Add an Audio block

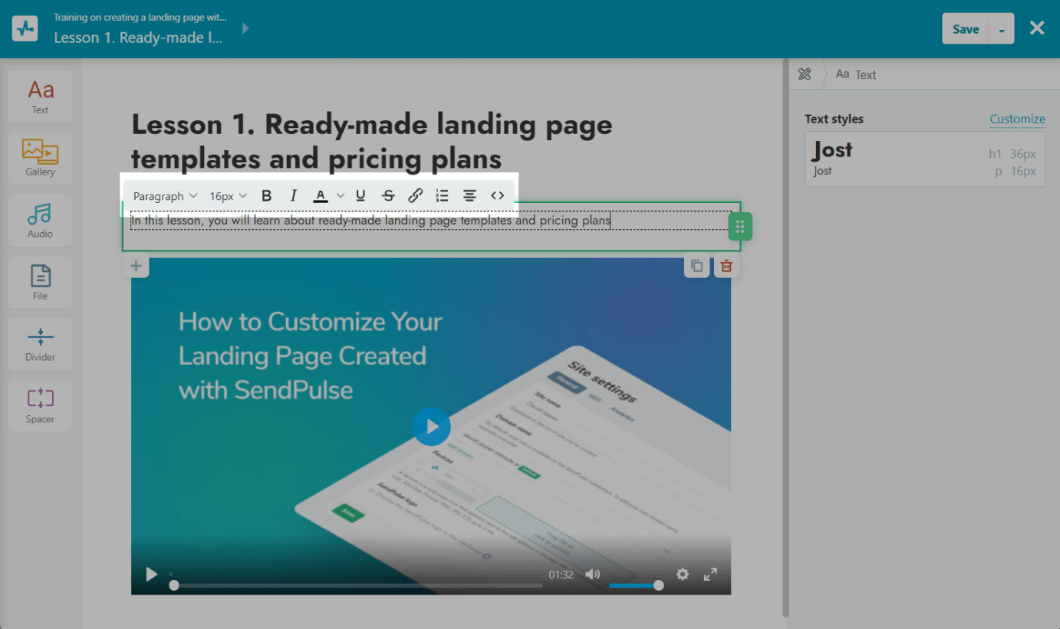click(40, 220)
